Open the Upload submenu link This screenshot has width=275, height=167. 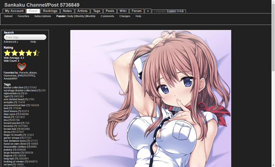[x=8, y=16]
